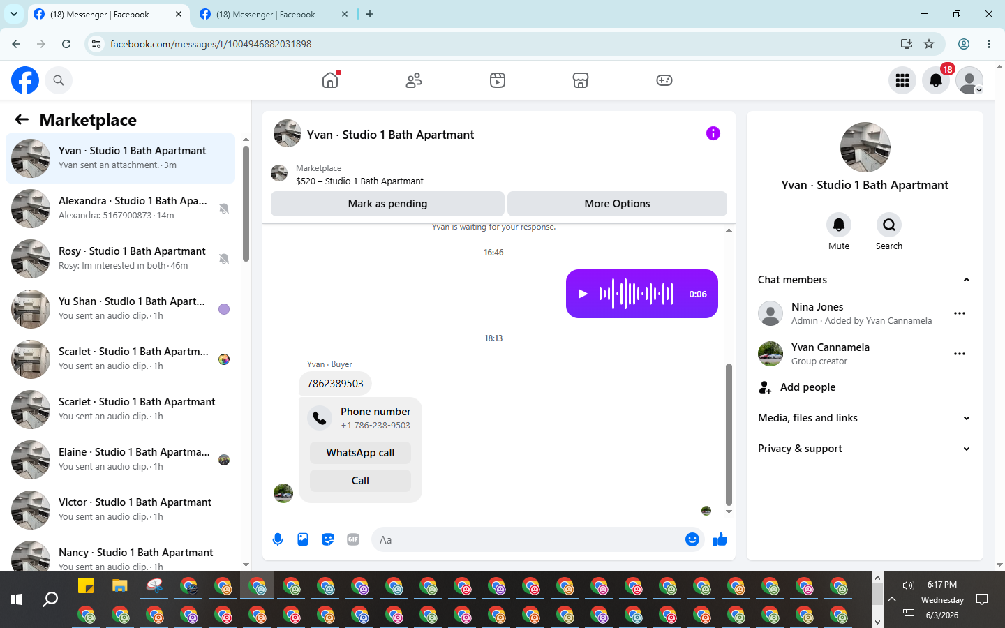
Task: Click the Mark as pending button
Action: pos(387,204)
